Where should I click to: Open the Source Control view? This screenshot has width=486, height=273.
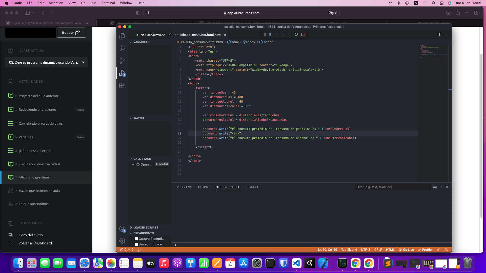122,60
